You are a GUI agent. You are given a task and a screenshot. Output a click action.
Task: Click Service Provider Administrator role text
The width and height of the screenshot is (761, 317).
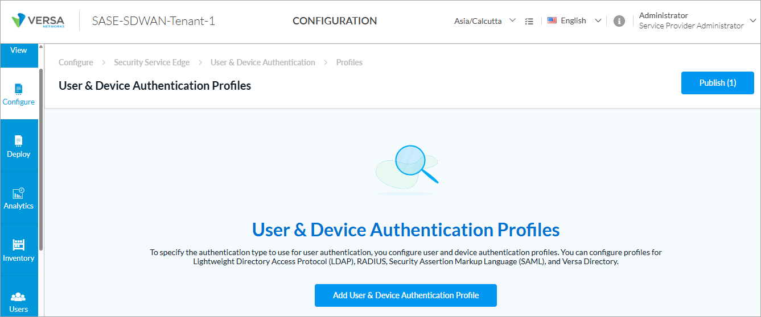coord(691,26)
